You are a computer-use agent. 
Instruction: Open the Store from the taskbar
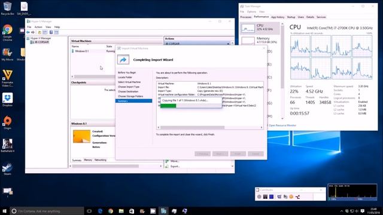132,211
